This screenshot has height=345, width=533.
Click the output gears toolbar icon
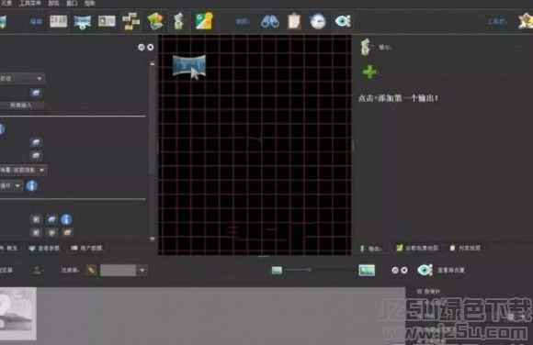click(x=179, y=21)
